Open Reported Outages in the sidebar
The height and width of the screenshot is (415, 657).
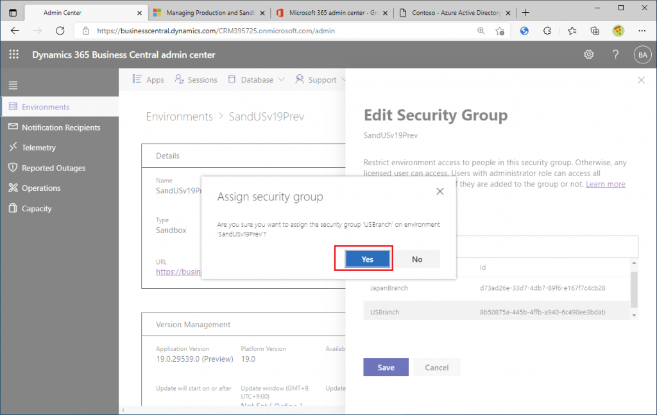coord(60,168)
